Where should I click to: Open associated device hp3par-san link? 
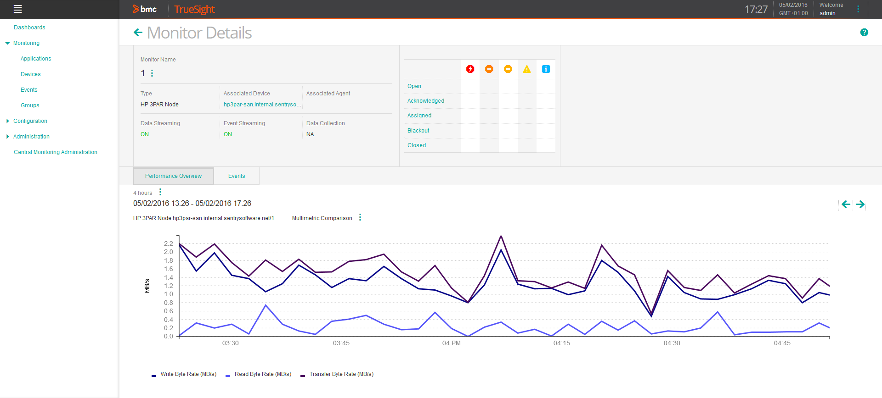tap(262, 105)
